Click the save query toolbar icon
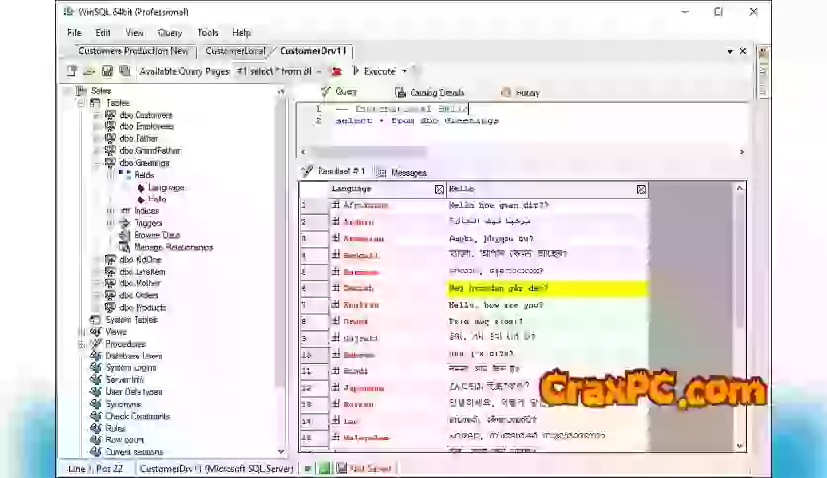The width and height of the screenshot is (827, 478). [107, 71]
